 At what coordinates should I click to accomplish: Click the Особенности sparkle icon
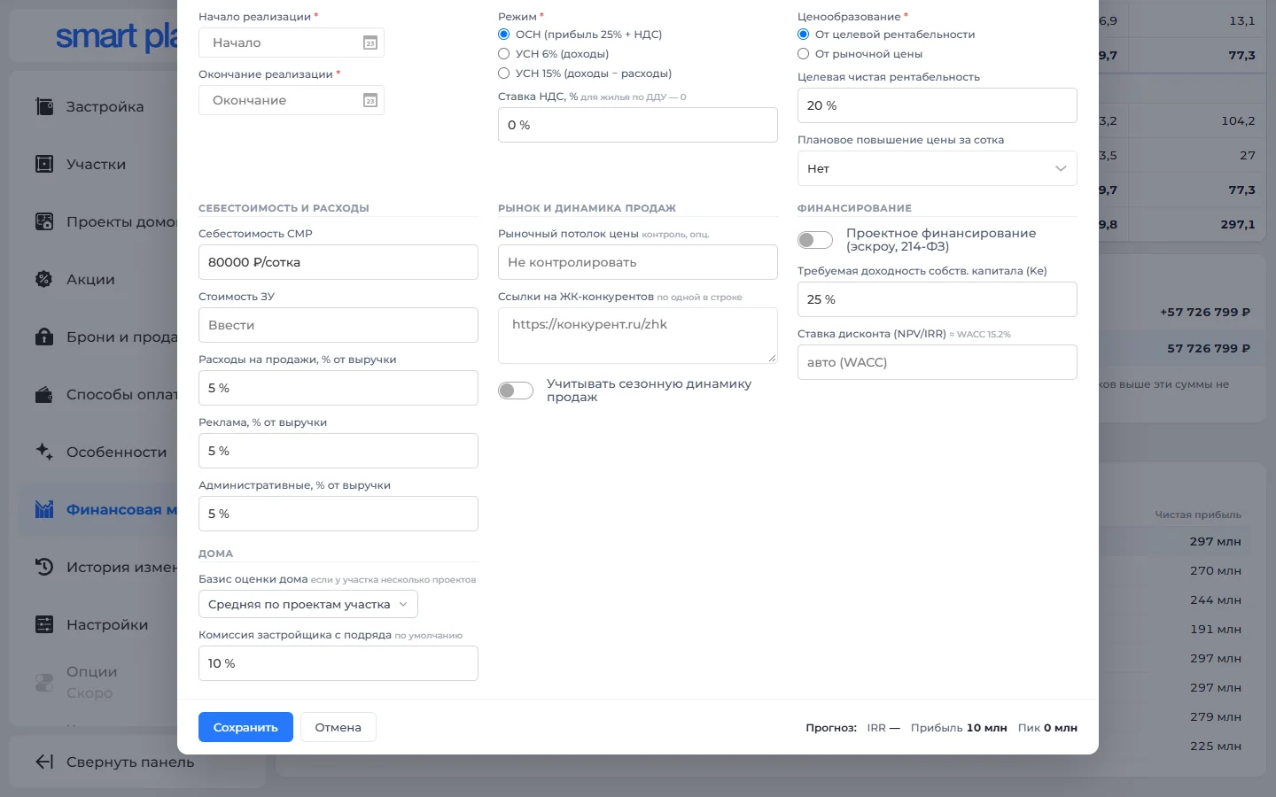click(44, 452)
